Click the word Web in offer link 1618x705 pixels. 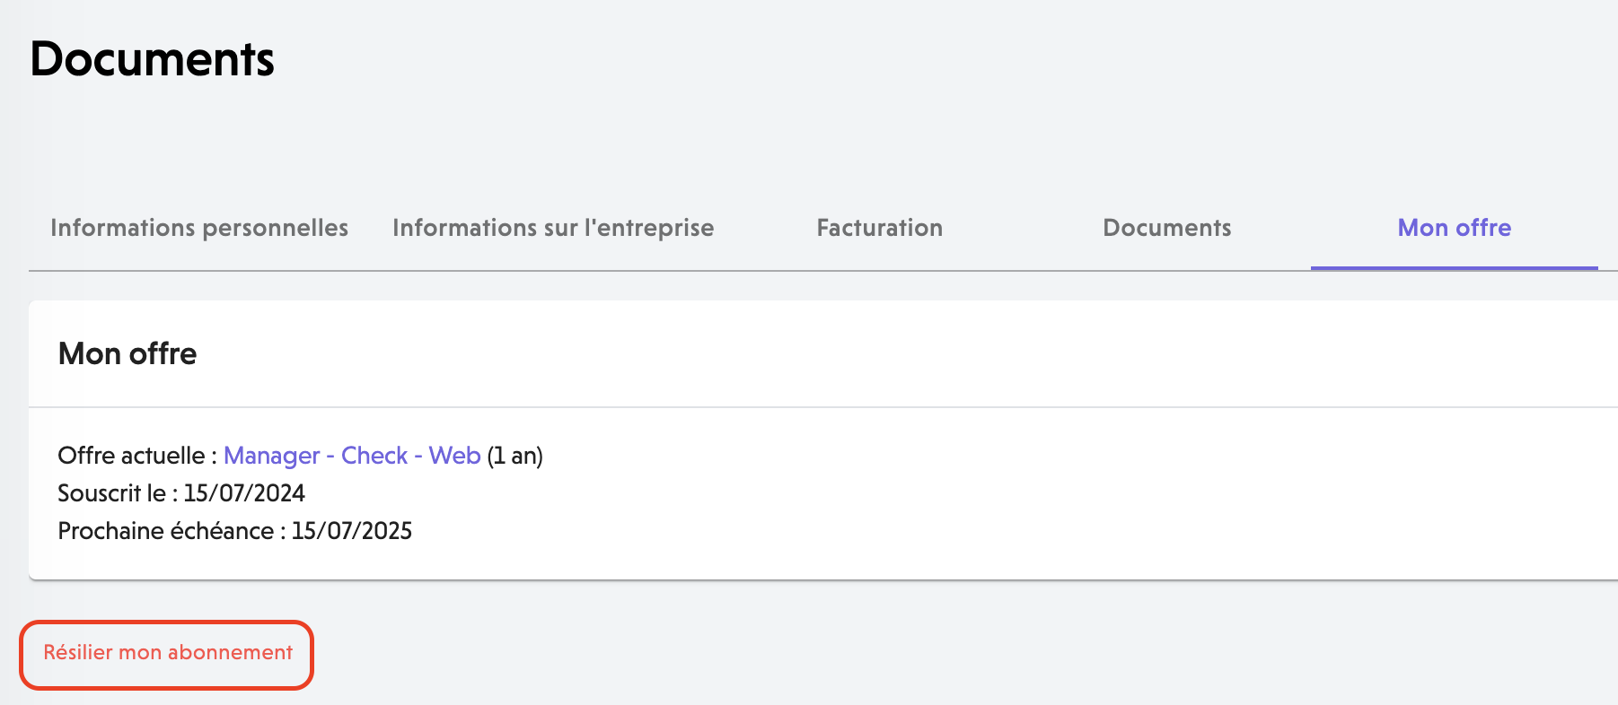(x=455, y=456)
